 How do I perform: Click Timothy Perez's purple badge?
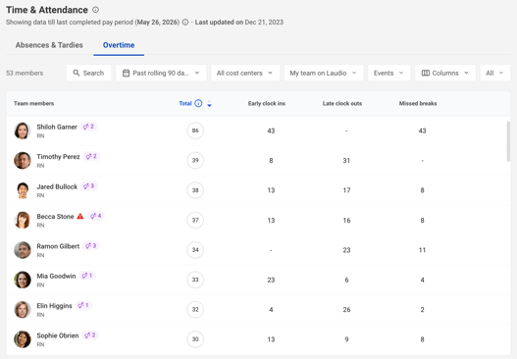coord(91,156)
